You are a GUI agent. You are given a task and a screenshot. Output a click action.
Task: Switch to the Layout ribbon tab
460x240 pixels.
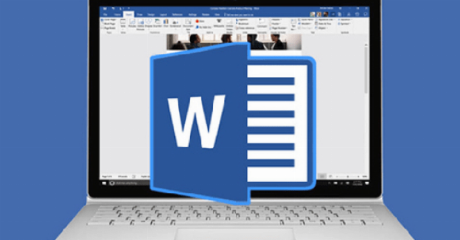pyautogui.click(x=163, y=15)
